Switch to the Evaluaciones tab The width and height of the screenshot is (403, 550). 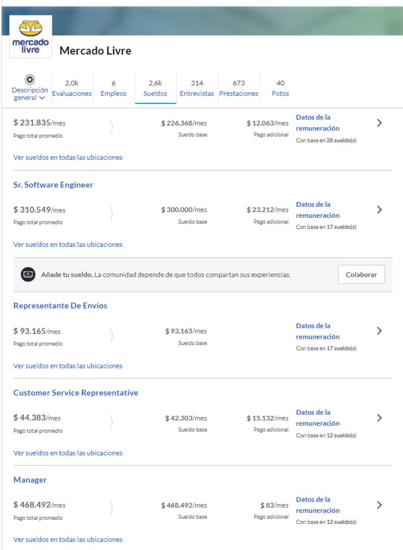pos(72,88)
